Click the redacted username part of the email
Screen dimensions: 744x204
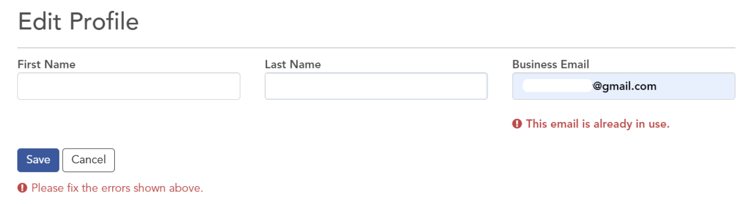pos(557,86)
